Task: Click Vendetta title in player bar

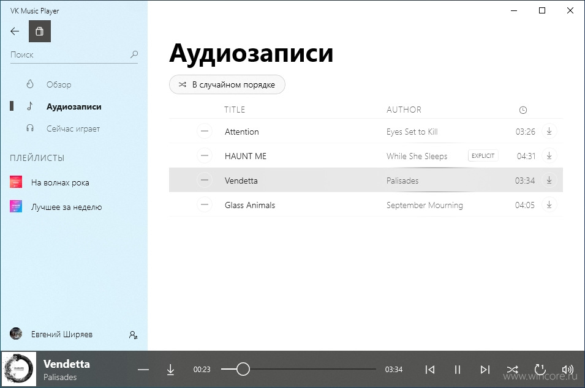Action: [x=67, y=364]
